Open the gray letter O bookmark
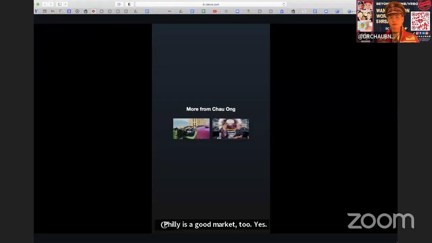This screenshot has width=432, height=243. [x=260, y=11]
